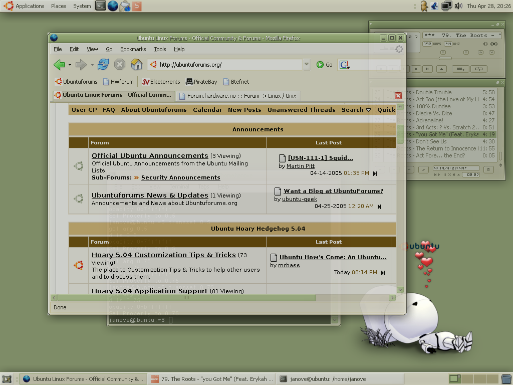
Task: Open the Security Announcements sub-forum link
Action: coord(180,177)
